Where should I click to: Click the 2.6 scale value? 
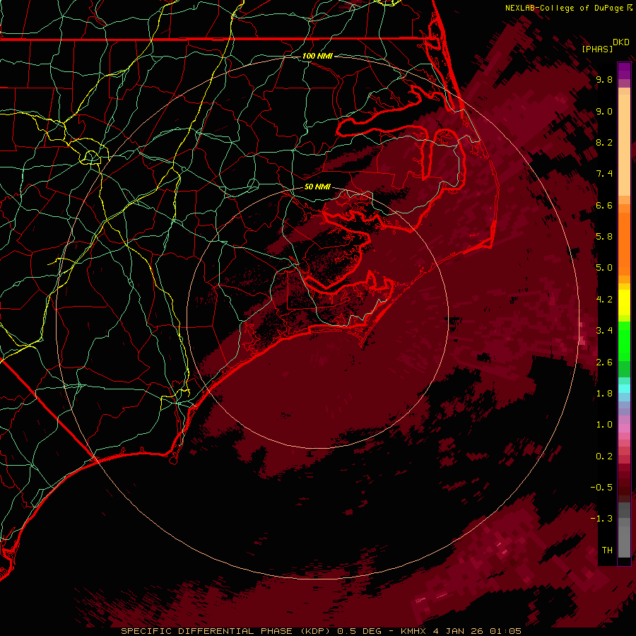(604, 362)
